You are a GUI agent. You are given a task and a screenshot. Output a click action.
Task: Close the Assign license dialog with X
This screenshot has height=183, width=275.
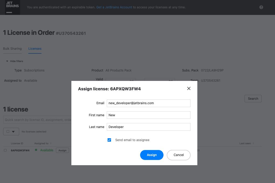pos(189,88)
